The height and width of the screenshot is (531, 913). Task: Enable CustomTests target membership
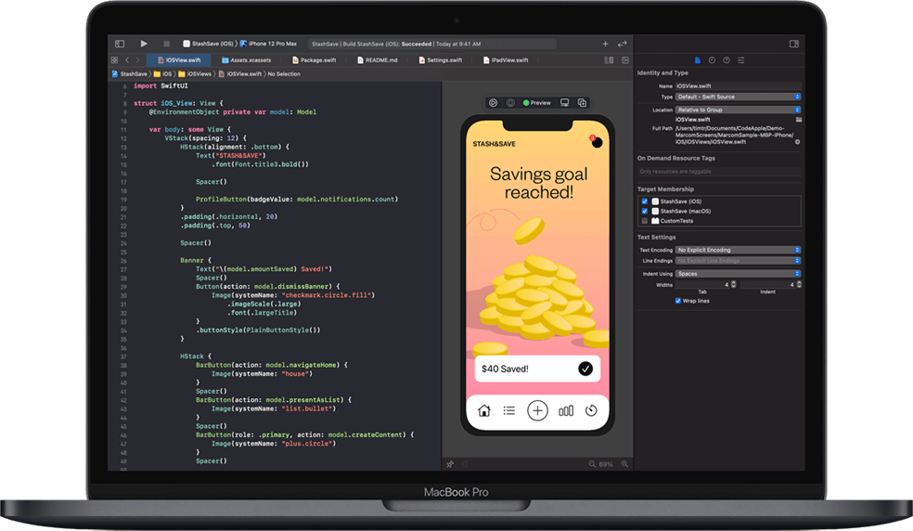click(645, 221)
